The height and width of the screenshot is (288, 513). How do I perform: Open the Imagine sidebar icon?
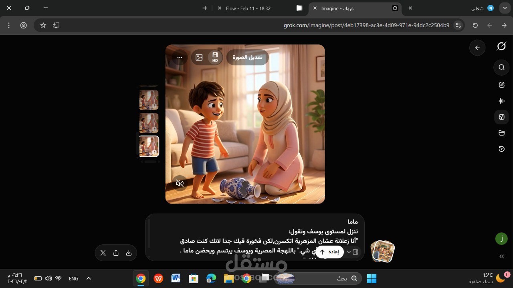501,117
